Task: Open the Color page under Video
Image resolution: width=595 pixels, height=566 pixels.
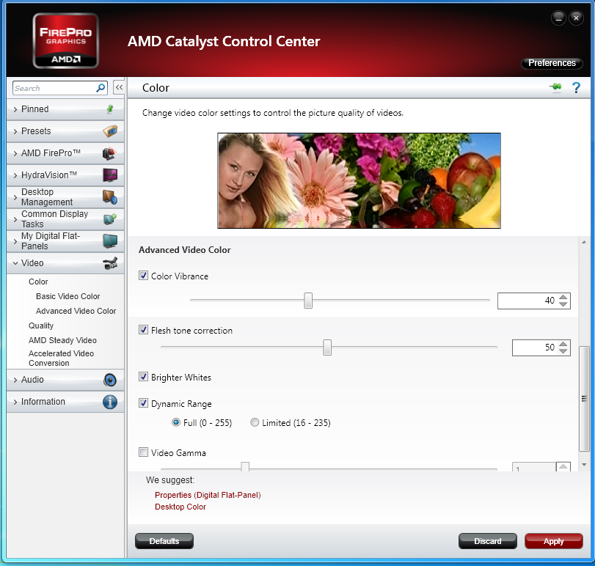Action: tap(38, 282)
